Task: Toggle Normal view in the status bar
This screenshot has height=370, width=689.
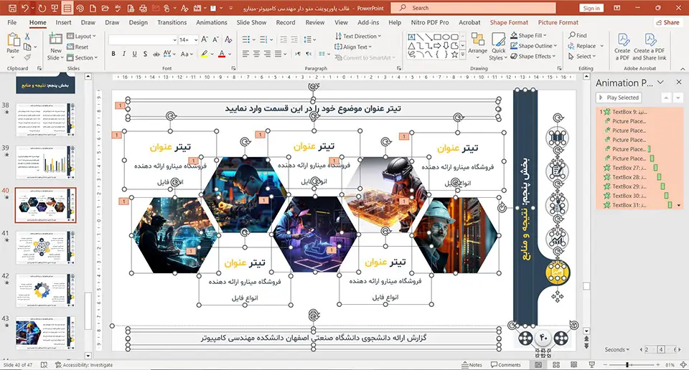Action: tap(538, 365)
